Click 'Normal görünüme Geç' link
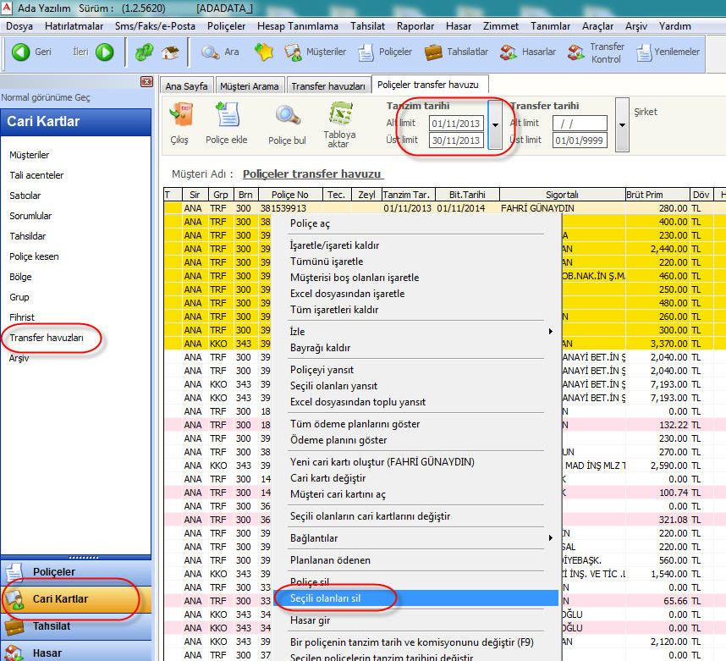This screenshot has width=726, height=661. coord(46,97)
